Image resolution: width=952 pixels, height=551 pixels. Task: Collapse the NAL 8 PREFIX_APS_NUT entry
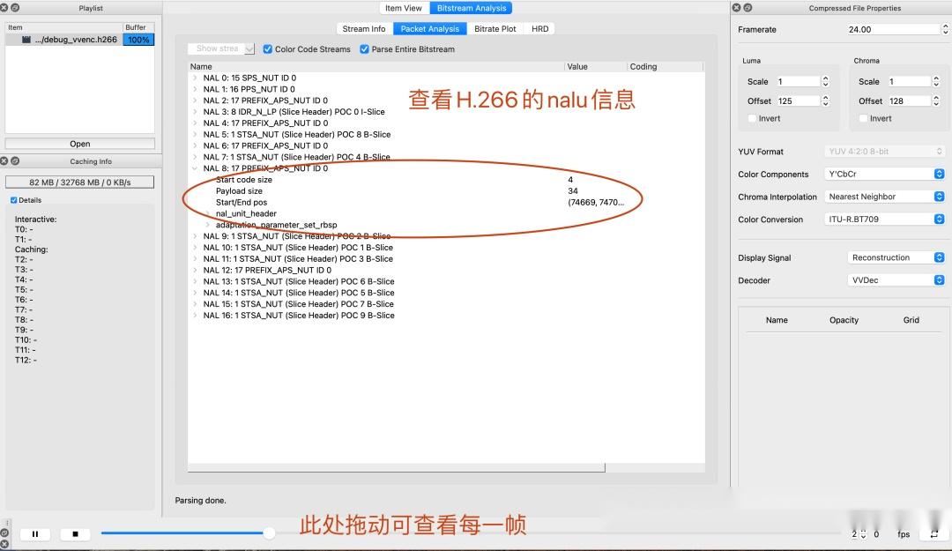(196, 168)
